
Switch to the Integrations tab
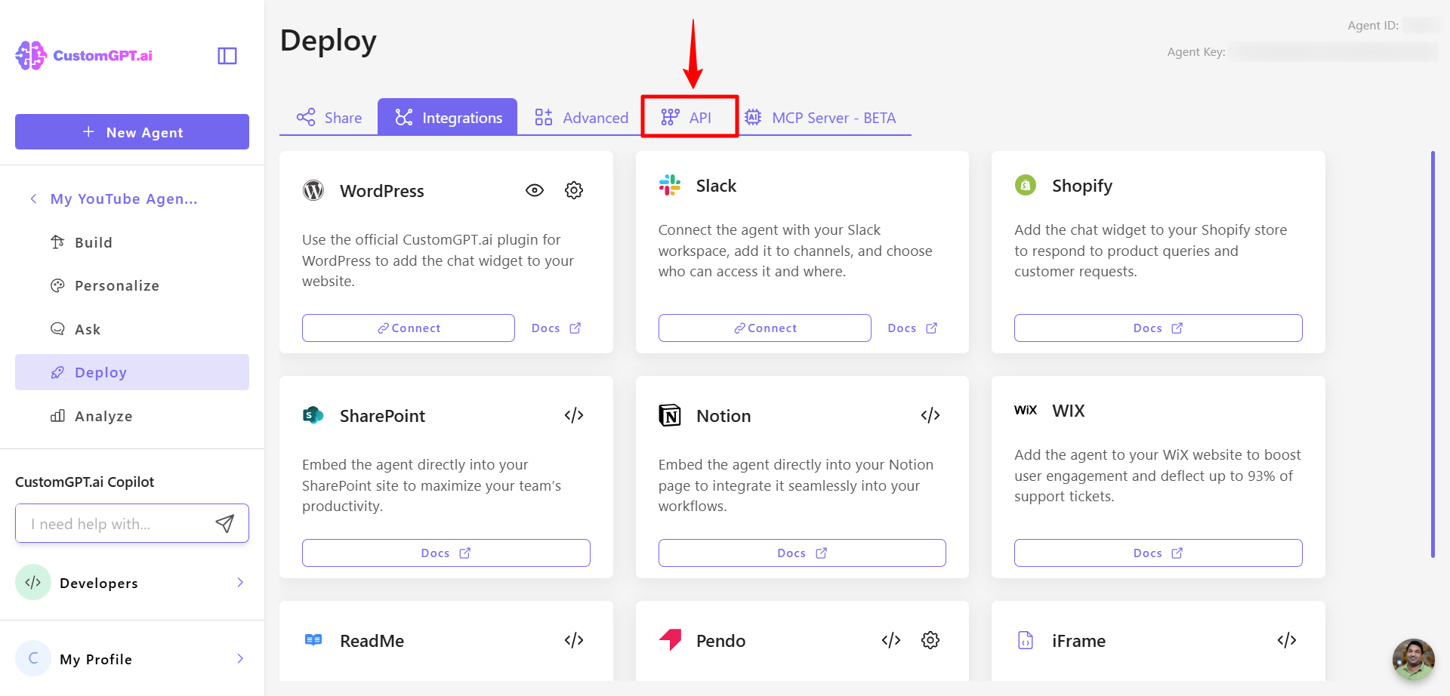pyautogui.click(x=448, y=117)
